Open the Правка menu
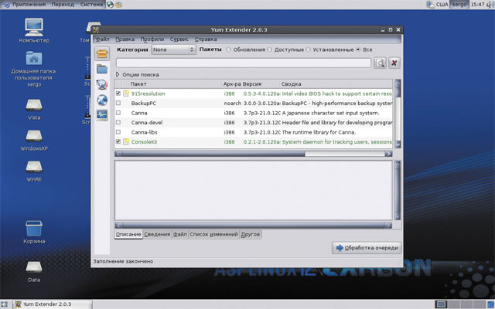Viewport: 495px width, 309px height. [125, 39]
